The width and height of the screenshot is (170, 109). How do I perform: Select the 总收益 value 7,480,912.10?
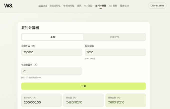coord(74,102)
